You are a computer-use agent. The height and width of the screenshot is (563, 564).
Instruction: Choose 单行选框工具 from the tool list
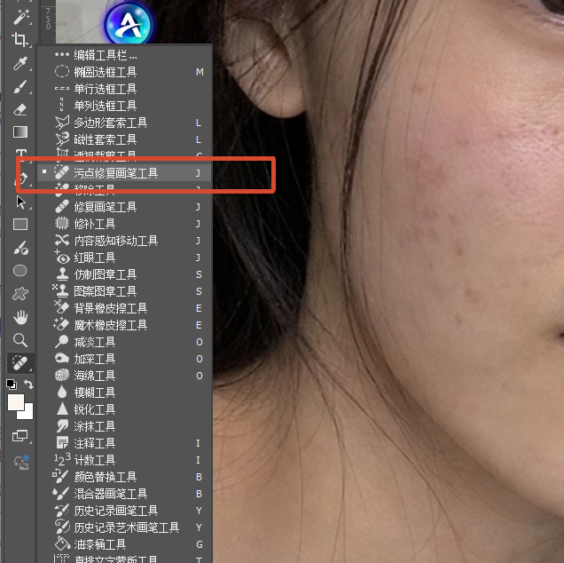pos(125,89)
